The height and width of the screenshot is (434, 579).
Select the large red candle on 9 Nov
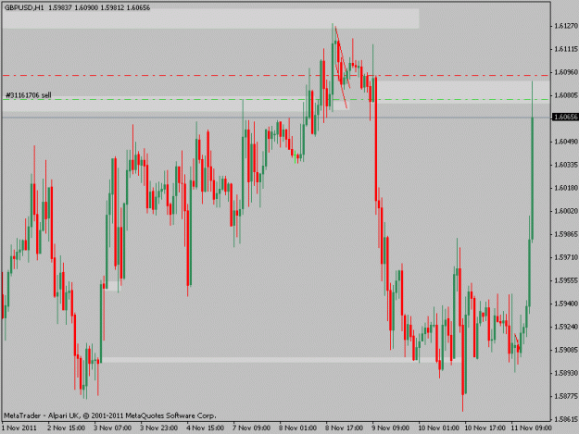click(x=375, y=140)
